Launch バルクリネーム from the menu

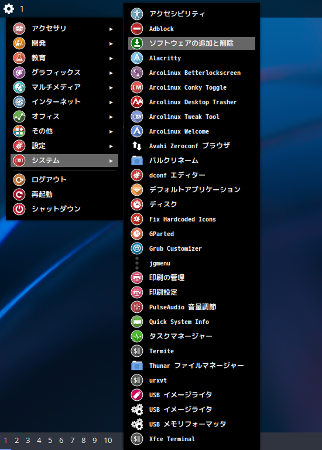tap(191, 161)
